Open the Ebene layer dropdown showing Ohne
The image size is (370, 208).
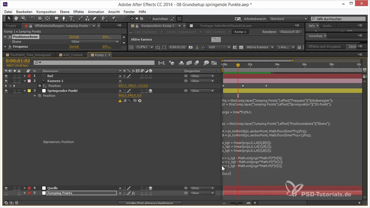click(95, 42)
